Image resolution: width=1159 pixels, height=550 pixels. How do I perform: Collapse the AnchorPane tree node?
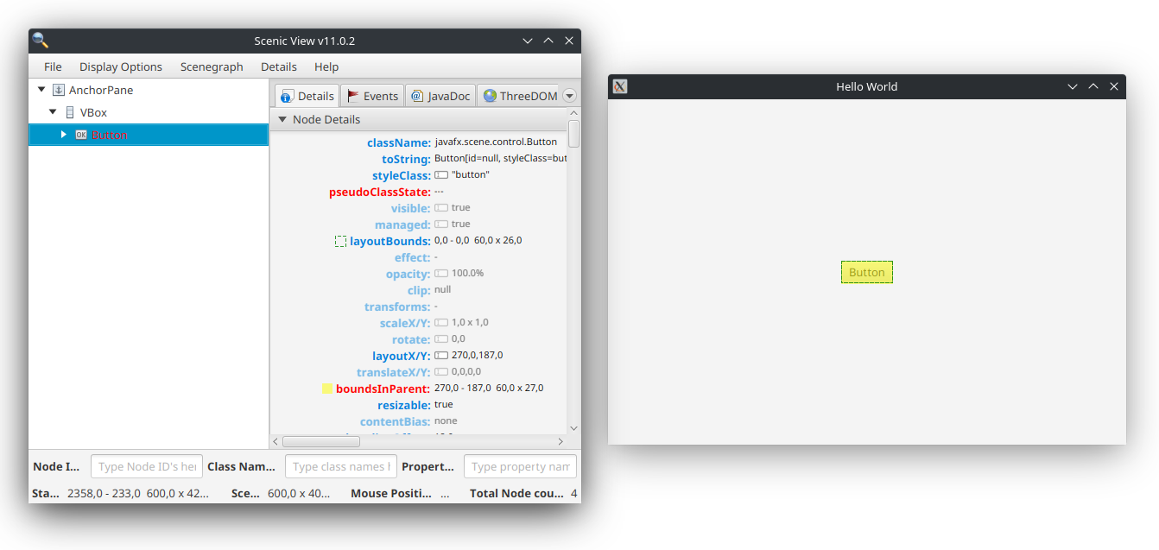pos(41,90)
